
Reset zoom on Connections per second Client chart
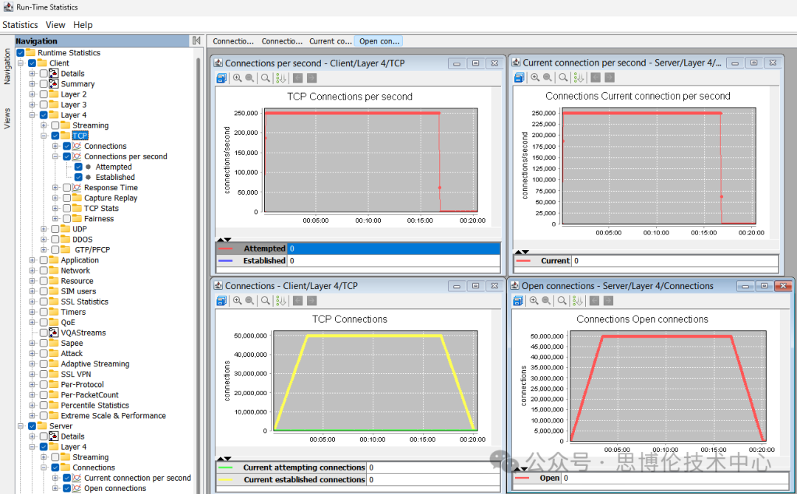(266, 78)
